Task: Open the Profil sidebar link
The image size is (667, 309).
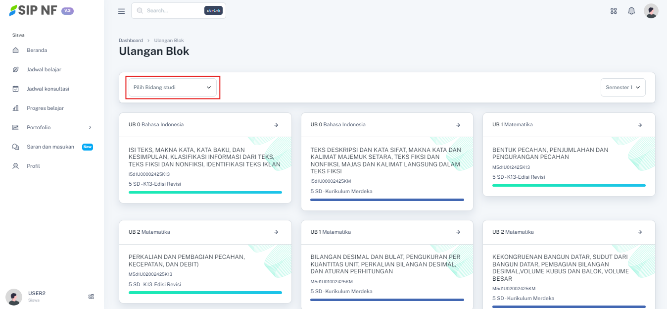Action: [x=33, y=166]
